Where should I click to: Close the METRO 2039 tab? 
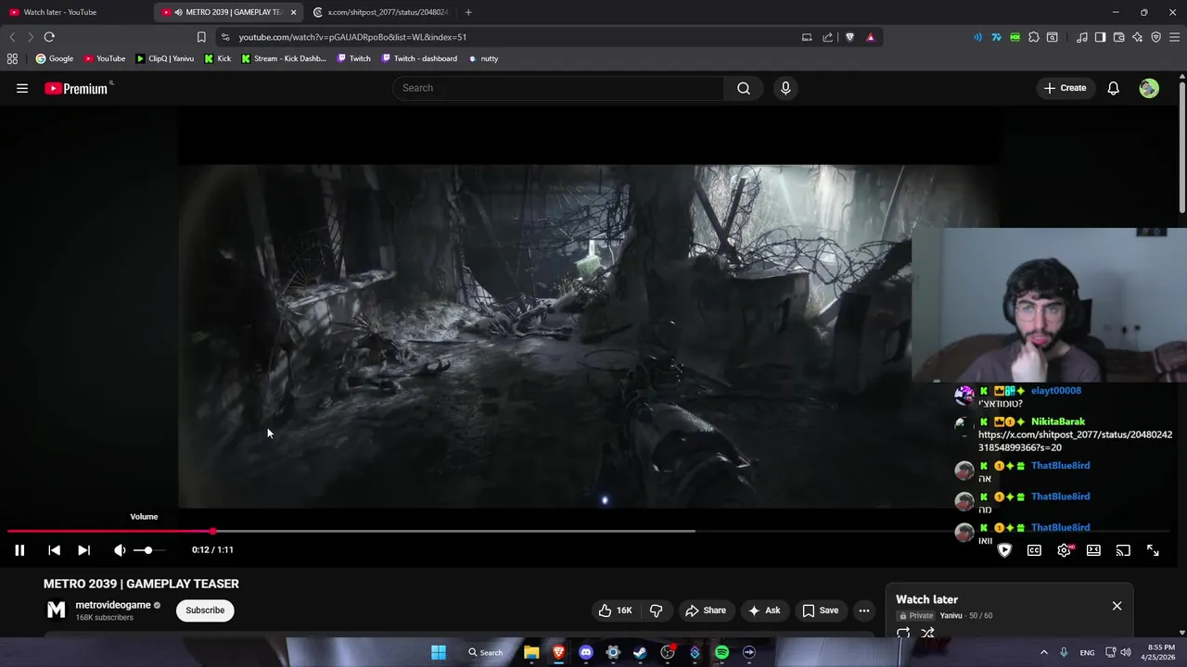(294, 12)
